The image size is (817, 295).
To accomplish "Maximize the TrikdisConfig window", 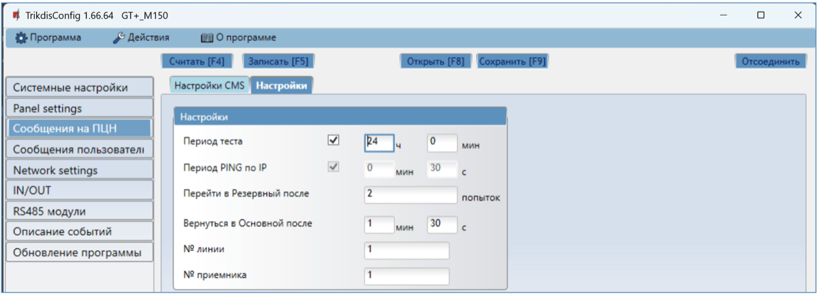I will 760,15.
